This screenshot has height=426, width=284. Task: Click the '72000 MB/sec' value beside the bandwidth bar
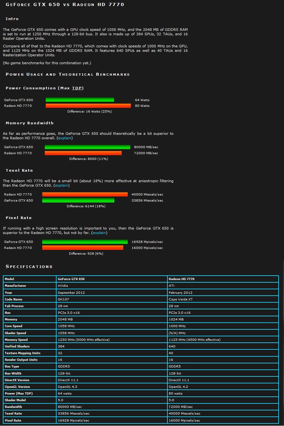[x=146, y=153]
